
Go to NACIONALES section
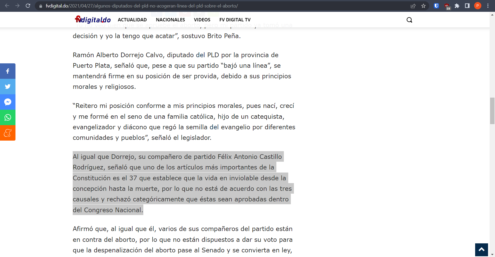click(170, 20)
